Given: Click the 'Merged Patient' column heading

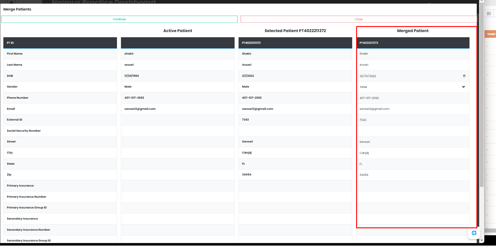Looking at the screenshot, I should coord(413,31).
